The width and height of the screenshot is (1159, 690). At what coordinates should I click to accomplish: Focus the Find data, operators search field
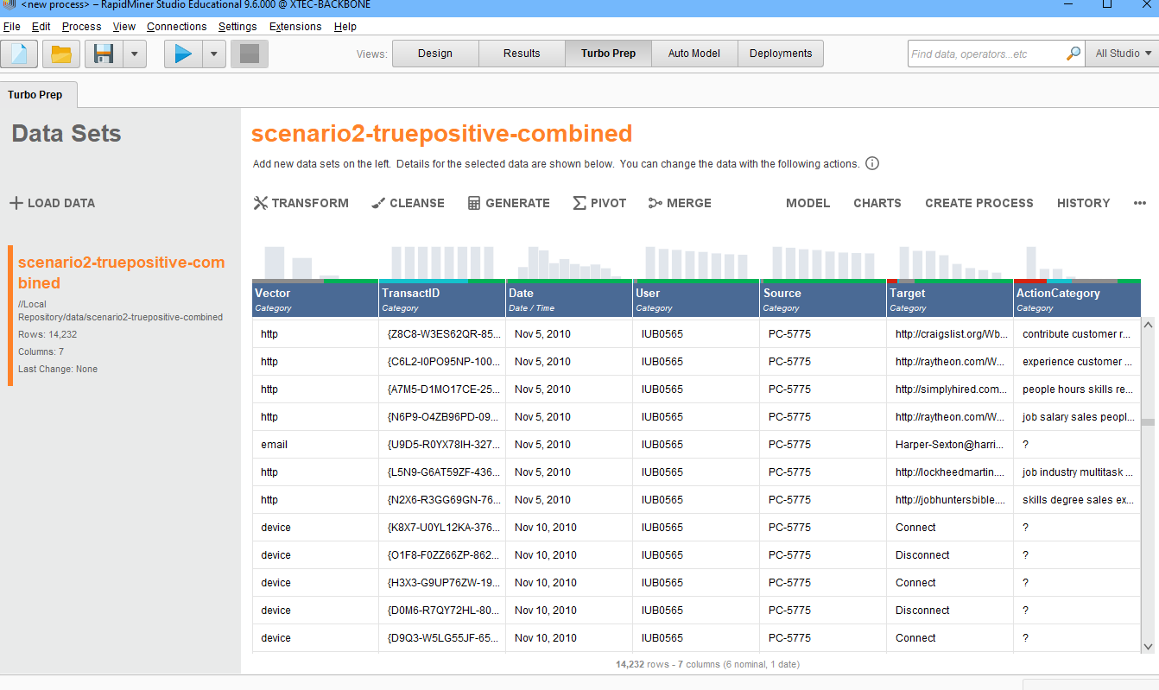pos(986,54)
